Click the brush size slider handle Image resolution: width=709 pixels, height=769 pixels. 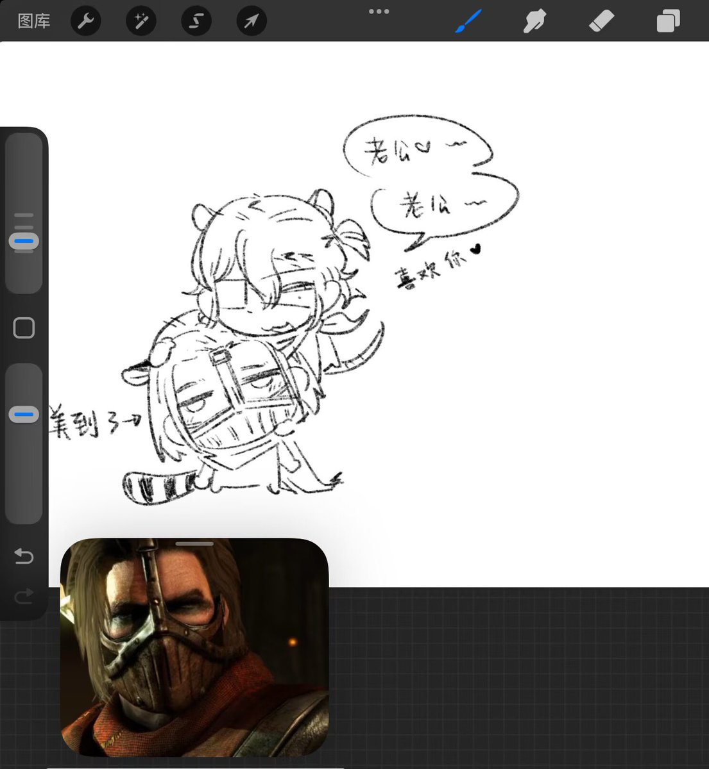[x=24, y=242]
